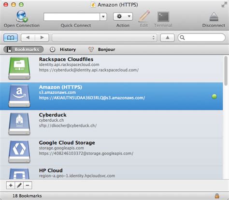Click the History clock icon
Screen dimensions: 229x200
(52, 50)
